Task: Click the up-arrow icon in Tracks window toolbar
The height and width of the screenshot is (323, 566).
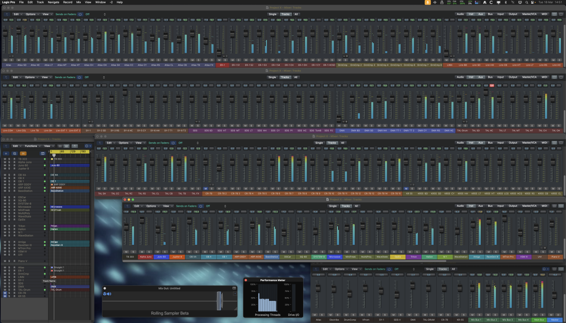Action: (x=6, y=146)
